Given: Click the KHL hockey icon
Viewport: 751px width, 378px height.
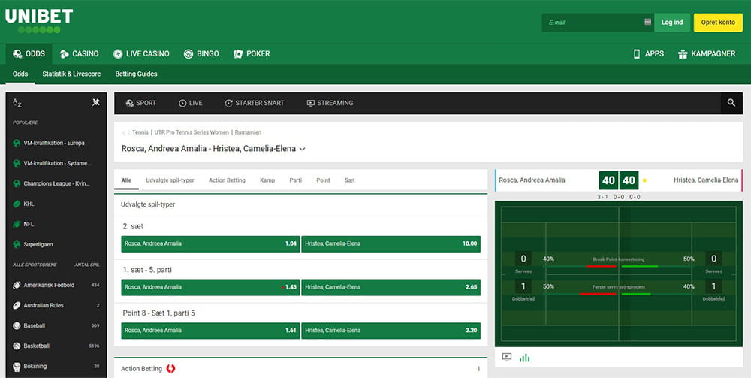Looking at the screenshot, I should (x=17, y=204).
